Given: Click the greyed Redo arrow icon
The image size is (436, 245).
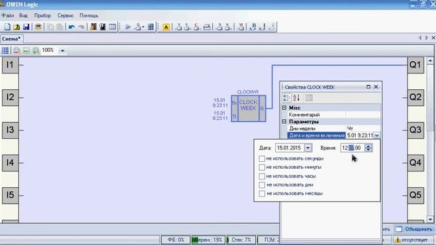Looking at the screenshot, I should click(81, 27).
